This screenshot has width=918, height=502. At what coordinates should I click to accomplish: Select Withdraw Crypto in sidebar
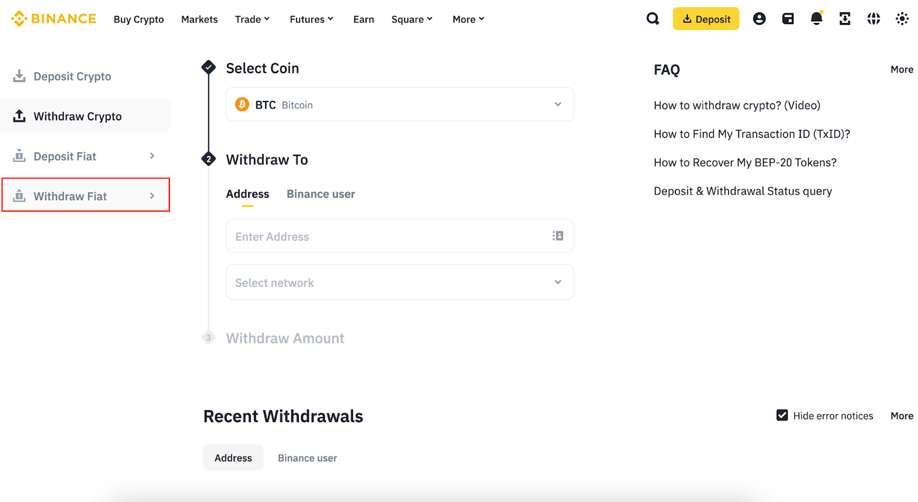(77, 116)
